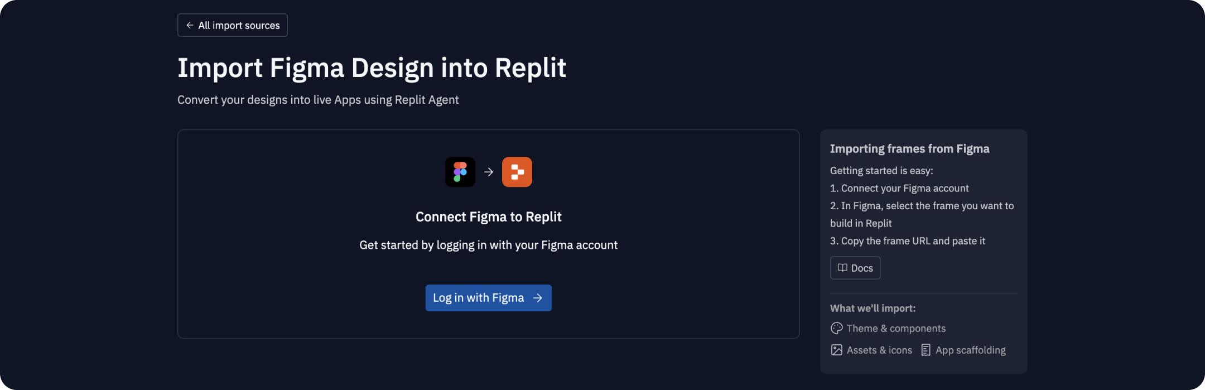
Task: Click the book icon inside the Docs button
Action: pyautogui.click(x=842, y=268)
